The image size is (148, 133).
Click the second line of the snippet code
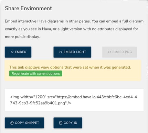coord(41,103)
